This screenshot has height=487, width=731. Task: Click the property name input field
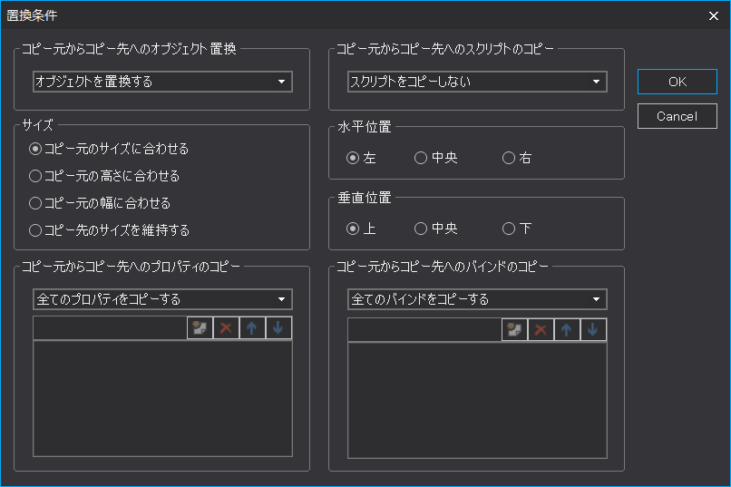click(110, 328)
